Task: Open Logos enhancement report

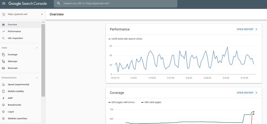Action: (x=20, y=112)
